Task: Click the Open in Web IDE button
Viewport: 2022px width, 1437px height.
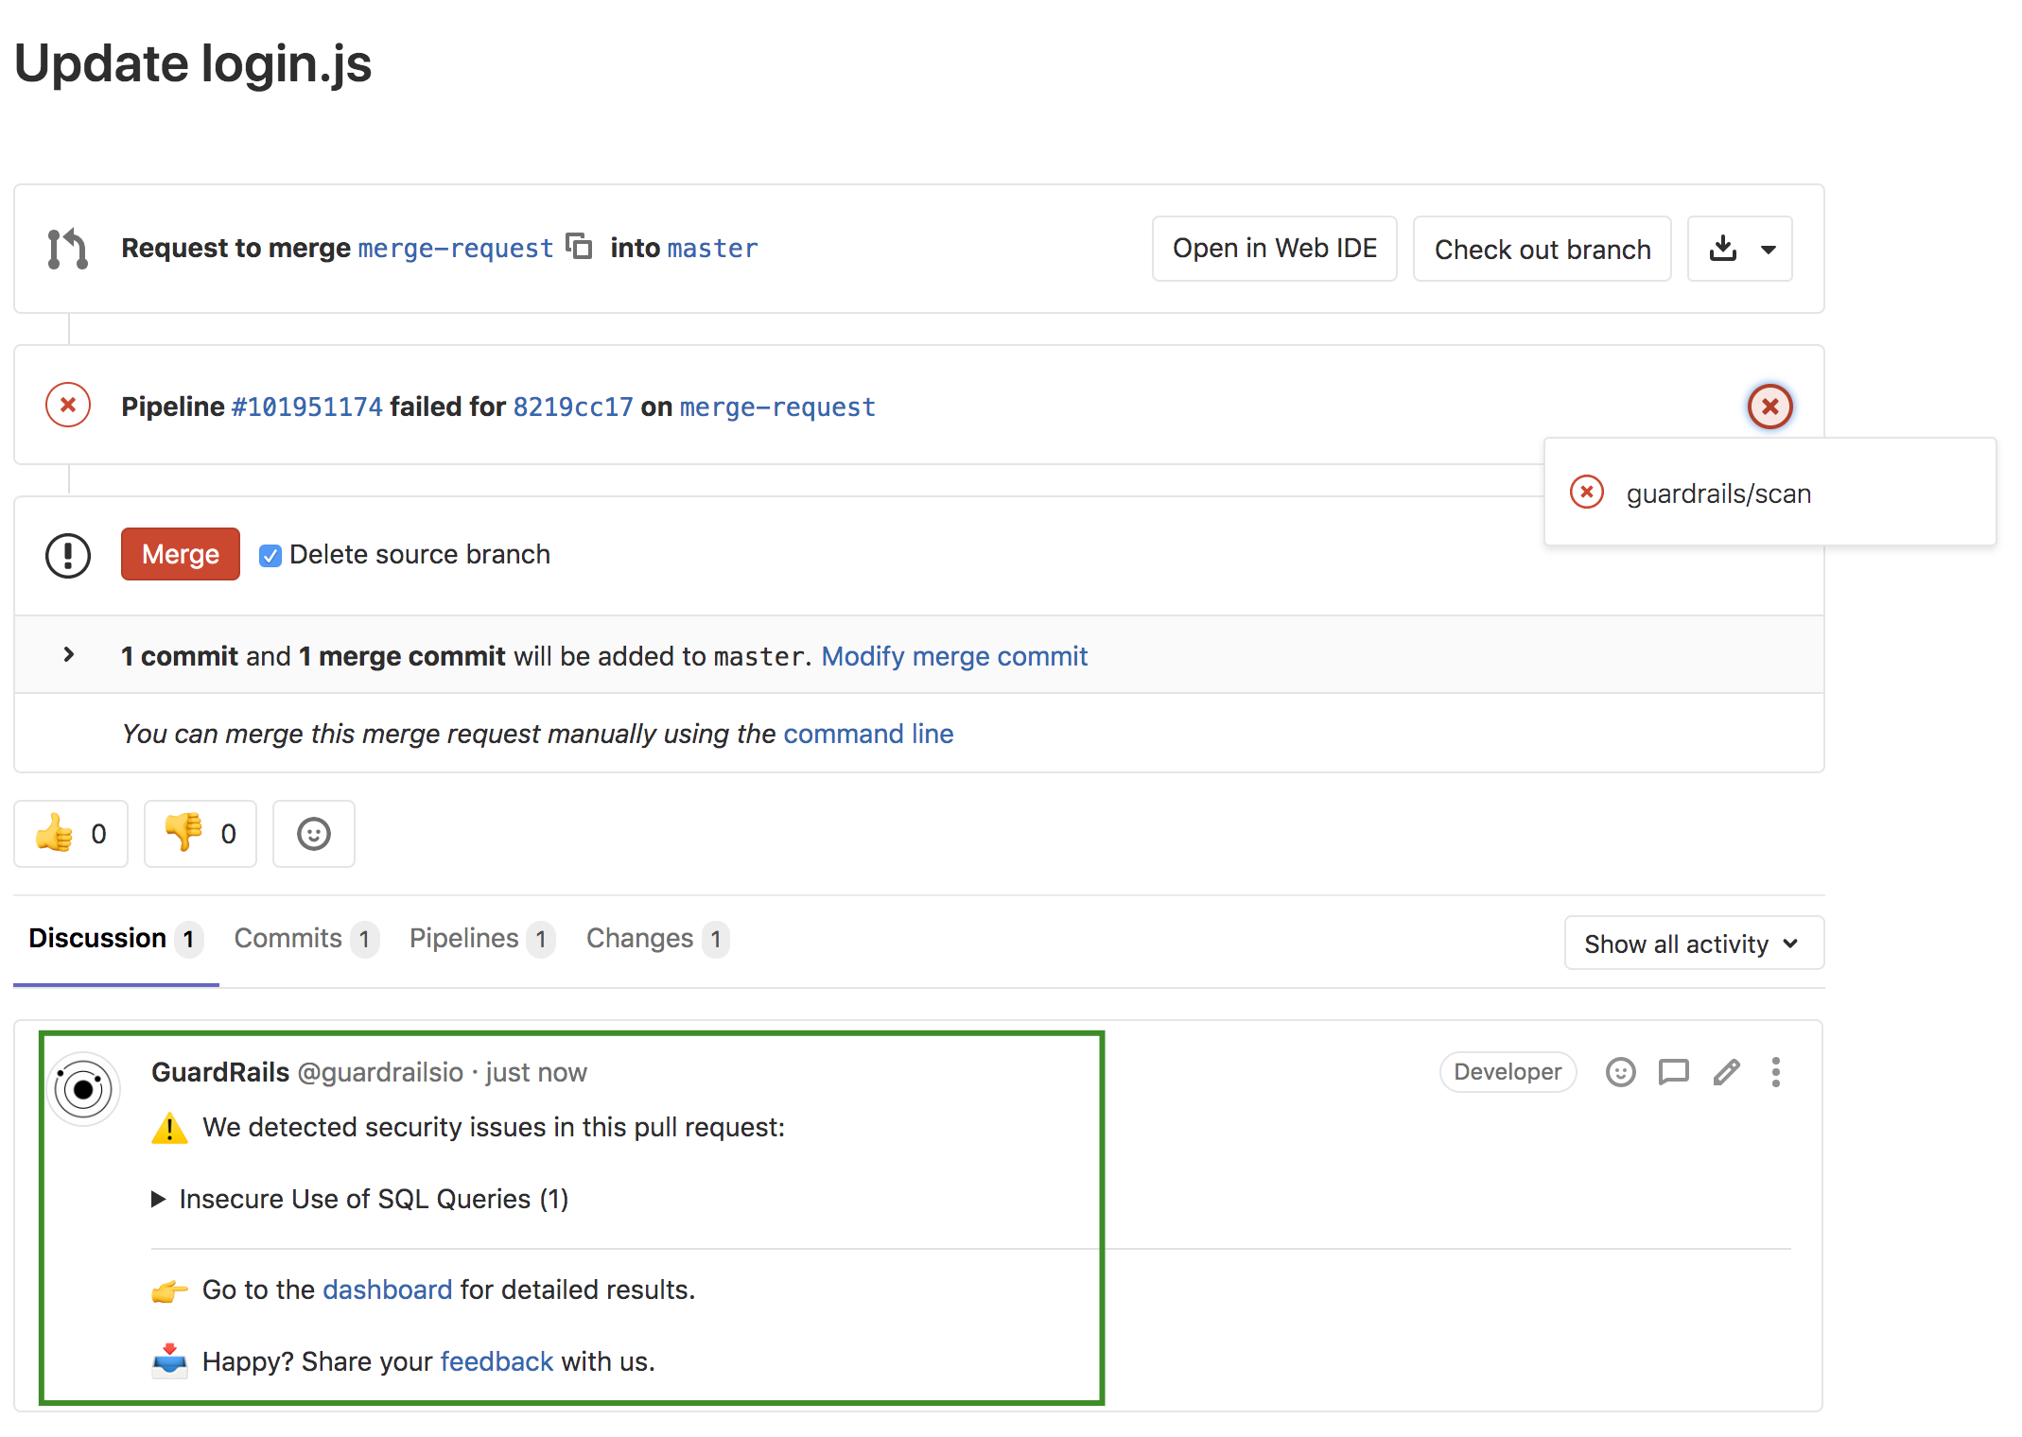Action: [x=1277, y=248]
